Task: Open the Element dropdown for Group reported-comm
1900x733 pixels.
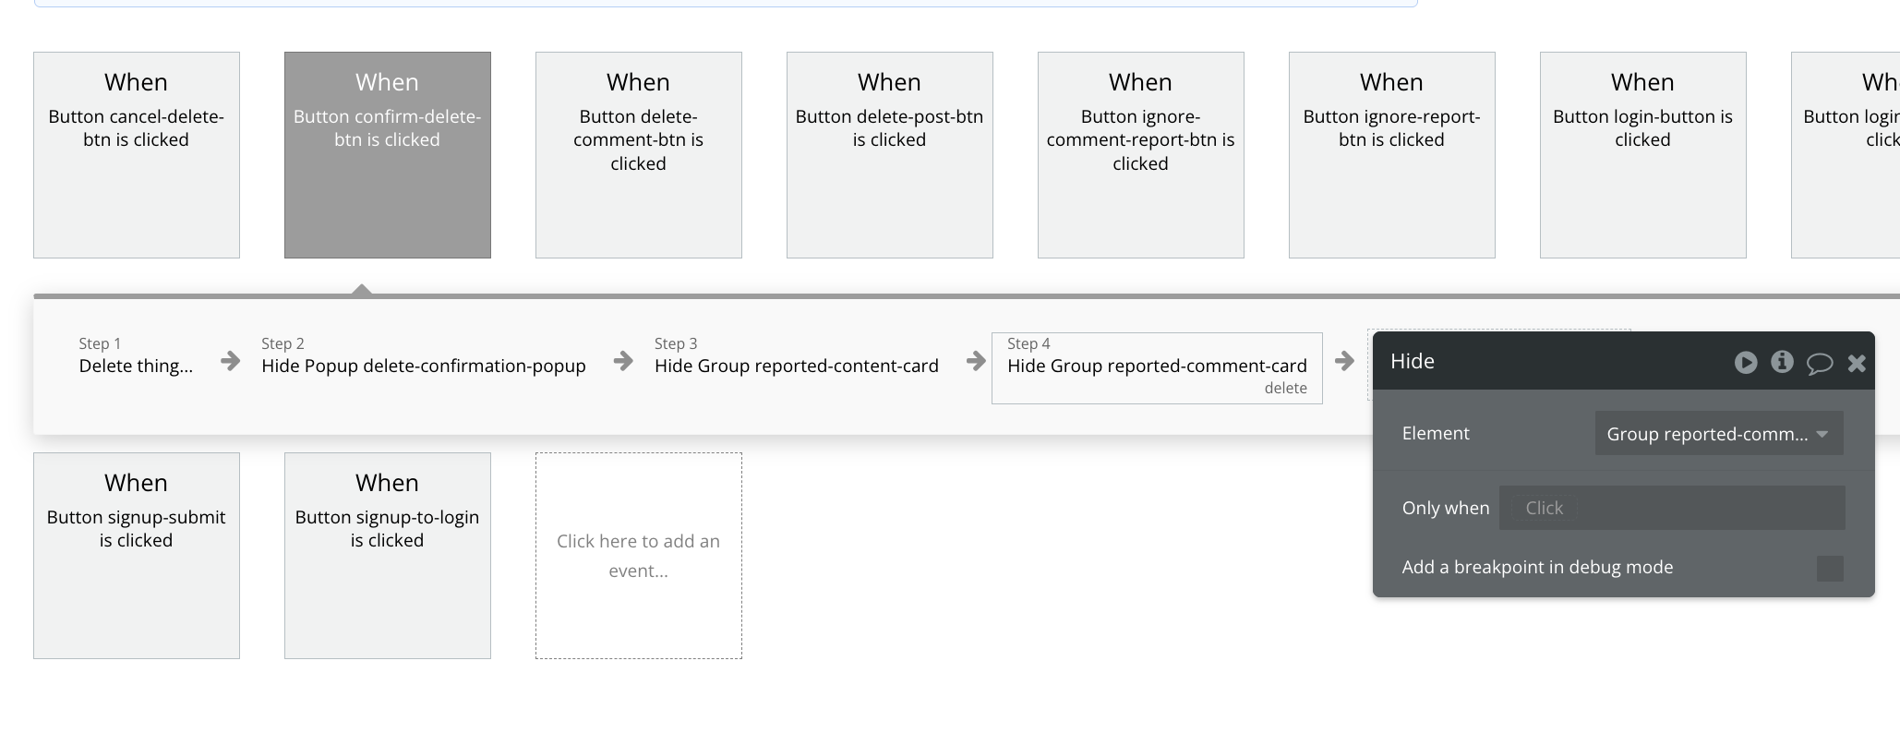Action: [1718, 434]
